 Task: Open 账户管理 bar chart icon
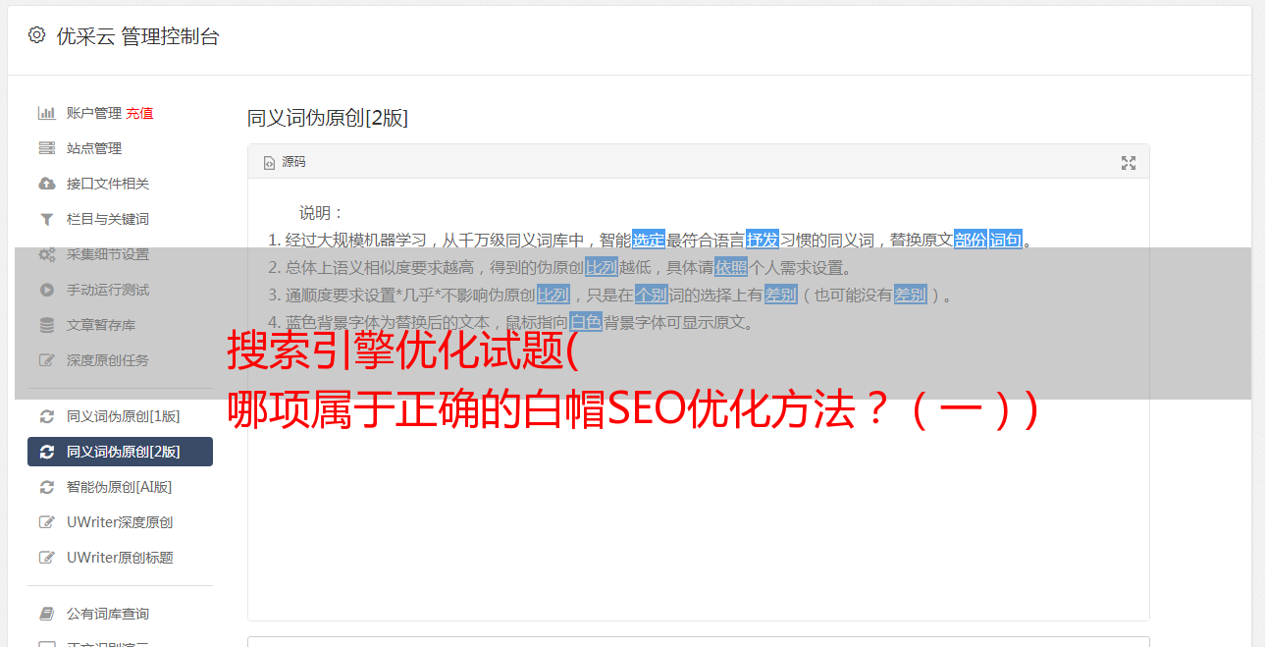46,113
